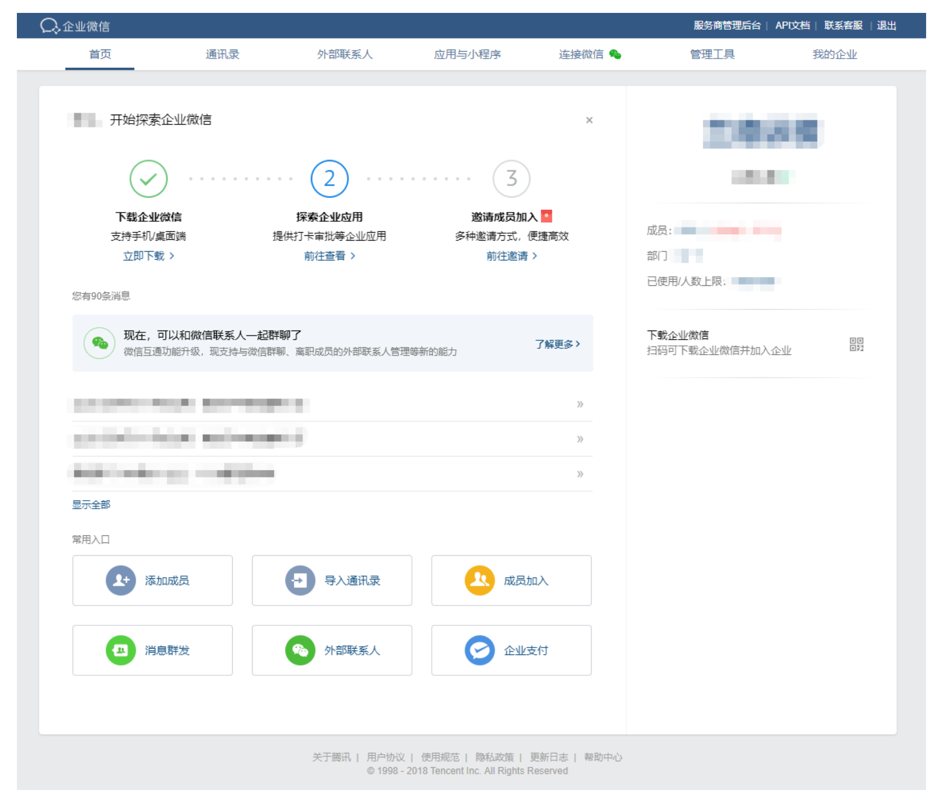Image resolution: width=941 pixels, height=794 pixels.
Task: Click the 企业微信 logo in header
Action: [75, 26]
